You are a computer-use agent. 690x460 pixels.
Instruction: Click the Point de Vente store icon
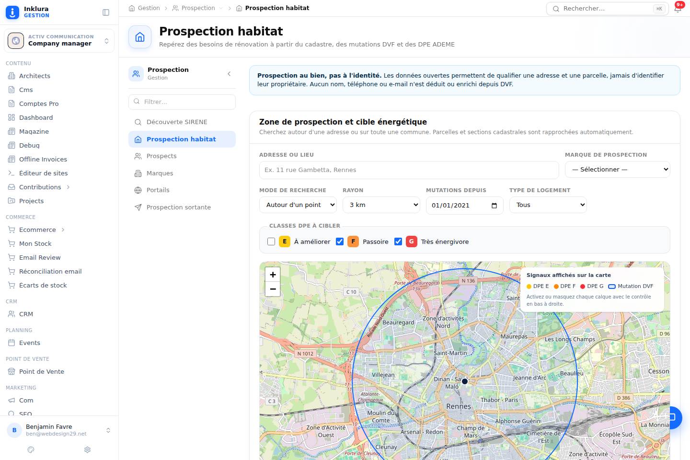point(11,372)
